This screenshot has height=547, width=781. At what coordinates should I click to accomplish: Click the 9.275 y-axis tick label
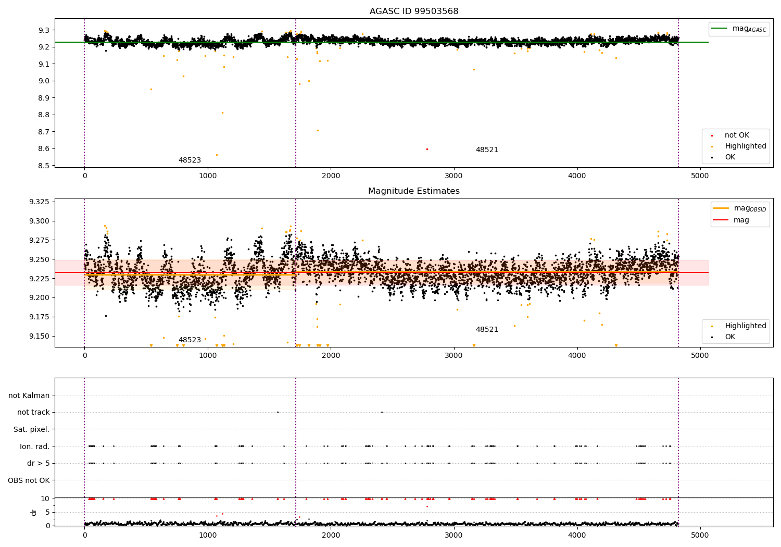[40, 240]
